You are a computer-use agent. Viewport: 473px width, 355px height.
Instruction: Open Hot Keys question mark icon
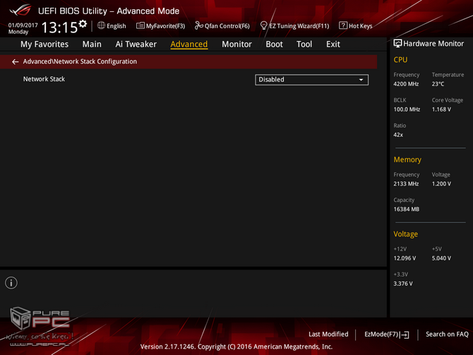click(x=343, y=25)
